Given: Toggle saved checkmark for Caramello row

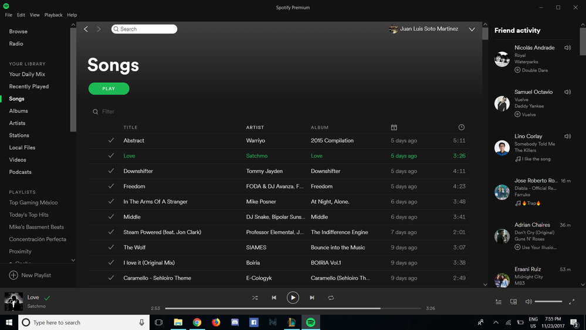Looking at the screenshot, I should (x=111, y=278).
